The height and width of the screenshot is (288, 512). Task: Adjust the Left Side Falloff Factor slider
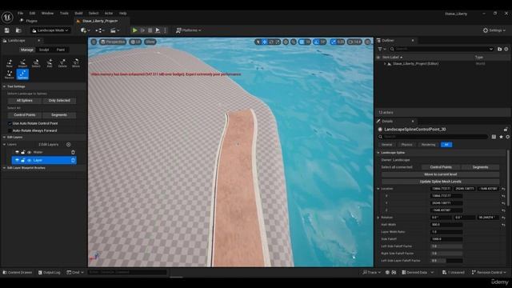(446, 246)
